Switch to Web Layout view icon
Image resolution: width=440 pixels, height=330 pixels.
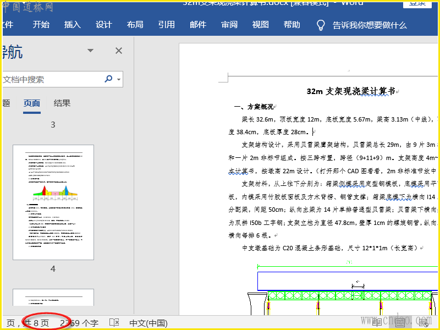[x=424, y=322]
